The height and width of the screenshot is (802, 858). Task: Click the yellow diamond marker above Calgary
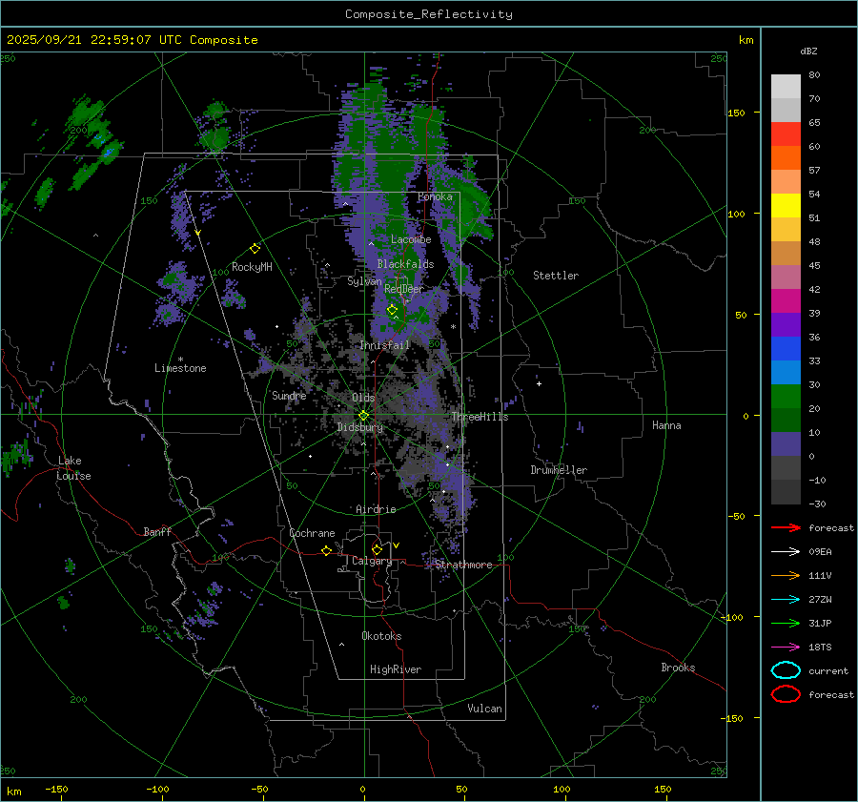click(377, 549)
